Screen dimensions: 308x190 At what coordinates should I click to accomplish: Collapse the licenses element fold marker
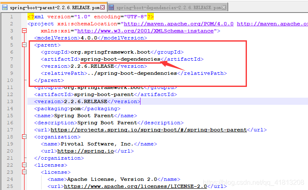(24, 165)
